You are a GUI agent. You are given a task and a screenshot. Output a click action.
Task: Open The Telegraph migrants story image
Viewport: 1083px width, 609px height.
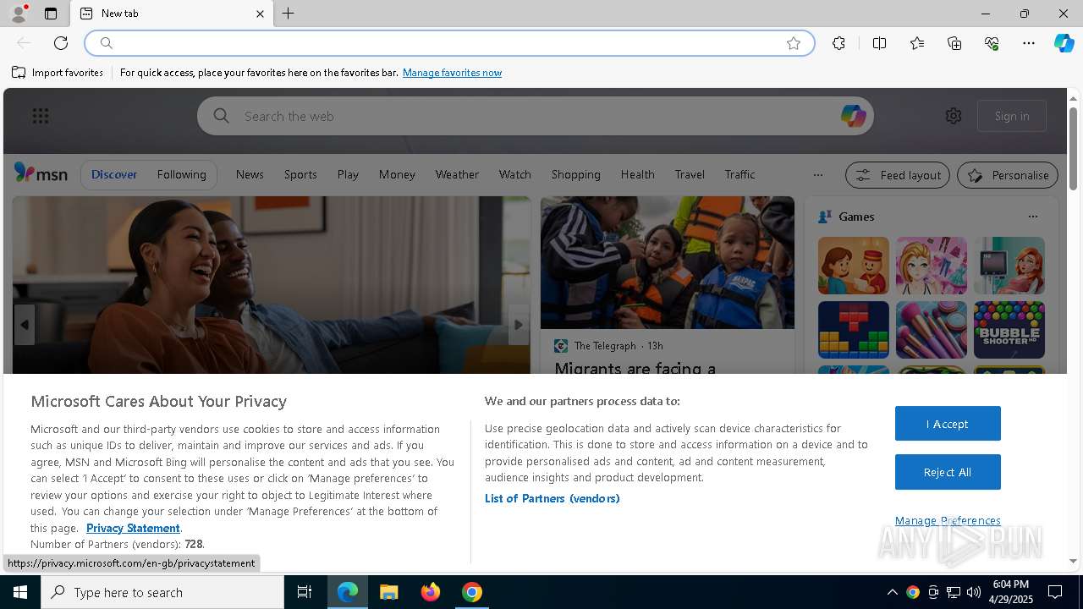pos(668,262)
